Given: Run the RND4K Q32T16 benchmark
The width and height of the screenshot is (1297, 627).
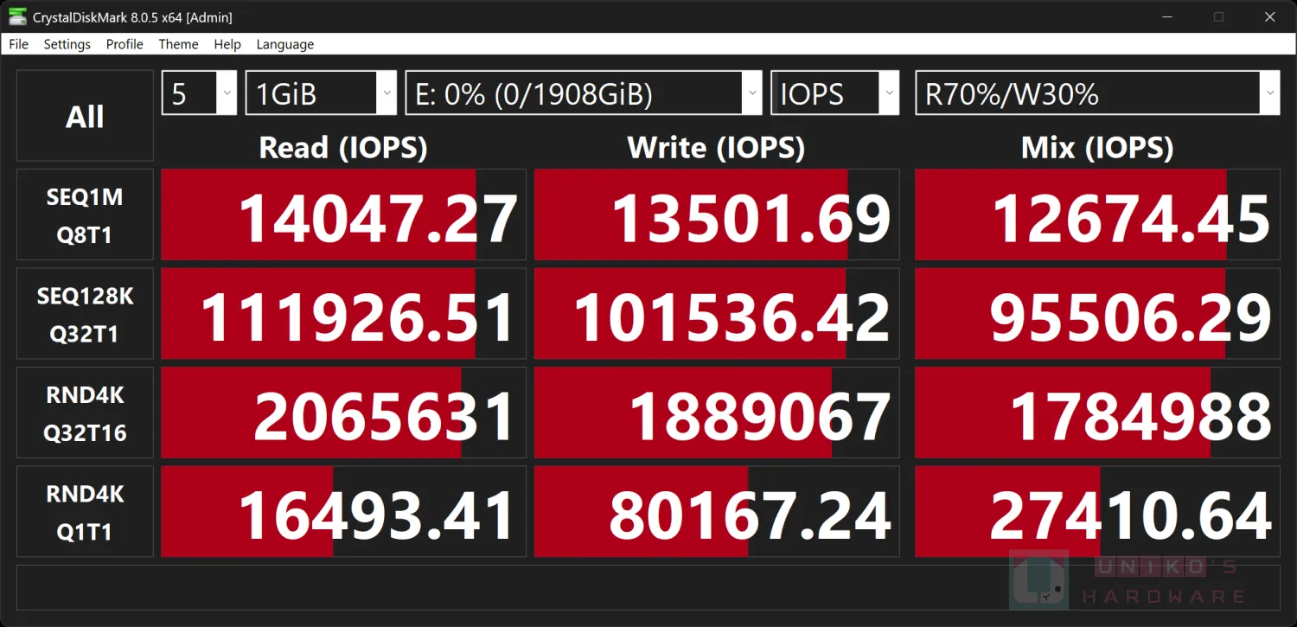Looking at the screenshot, I should (x=85, y=413).
